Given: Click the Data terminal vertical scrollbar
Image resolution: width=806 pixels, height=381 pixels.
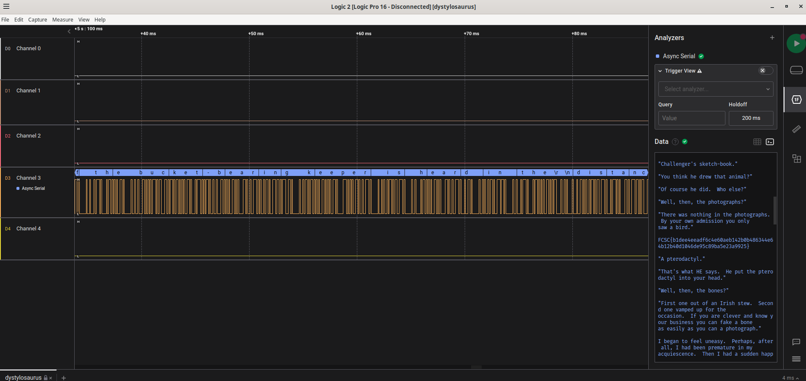Looking at the screenshot, I should 775,210.
